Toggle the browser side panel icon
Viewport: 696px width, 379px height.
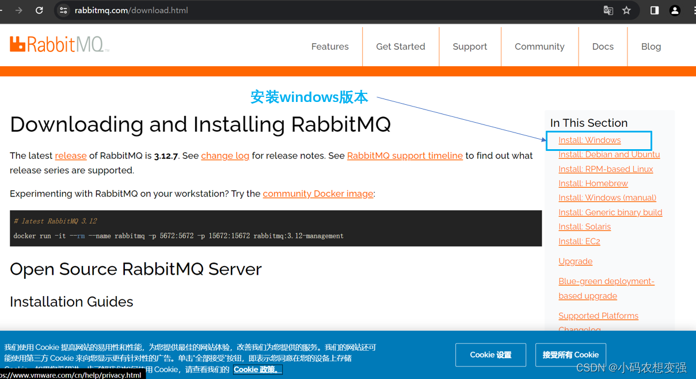coord(655,10)
